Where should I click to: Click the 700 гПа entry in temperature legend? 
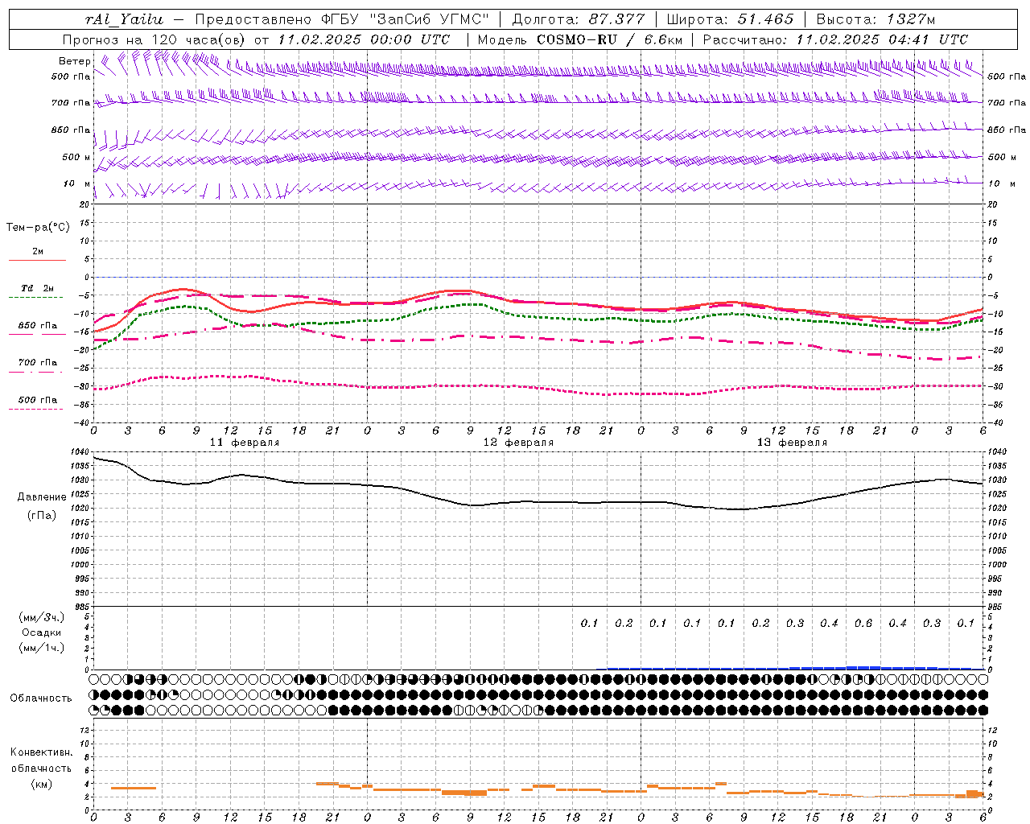pyautogui.click(x=38, y=363)
